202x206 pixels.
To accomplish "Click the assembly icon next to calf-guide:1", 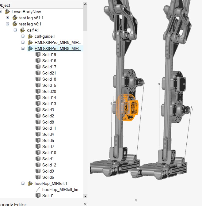I will tap(30, 36).
